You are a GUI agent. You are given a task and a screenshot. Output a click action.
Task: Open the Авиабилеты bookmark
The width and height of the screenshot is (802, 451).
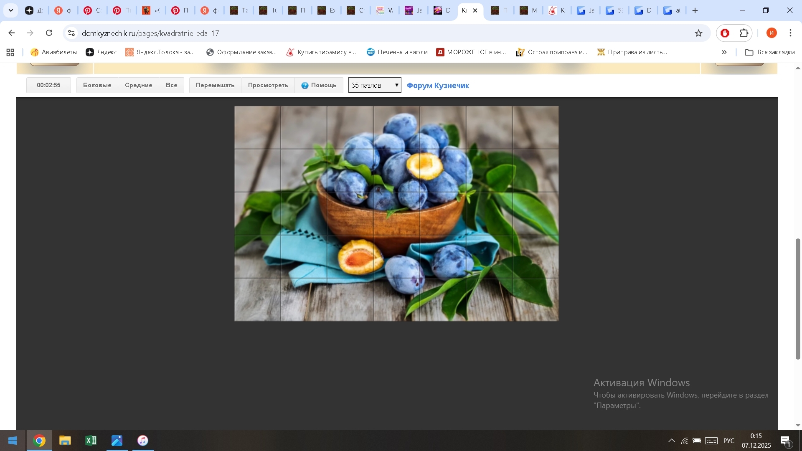54,52
